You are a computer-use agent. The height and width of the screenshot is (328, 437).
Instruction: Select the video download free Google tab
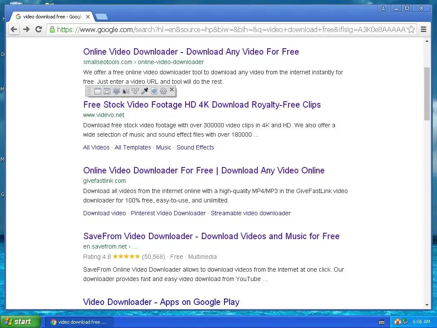click(x=52, y=17)
